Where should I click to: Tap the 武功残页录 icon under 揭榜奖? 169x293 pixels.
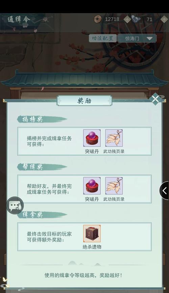point(114,138)
